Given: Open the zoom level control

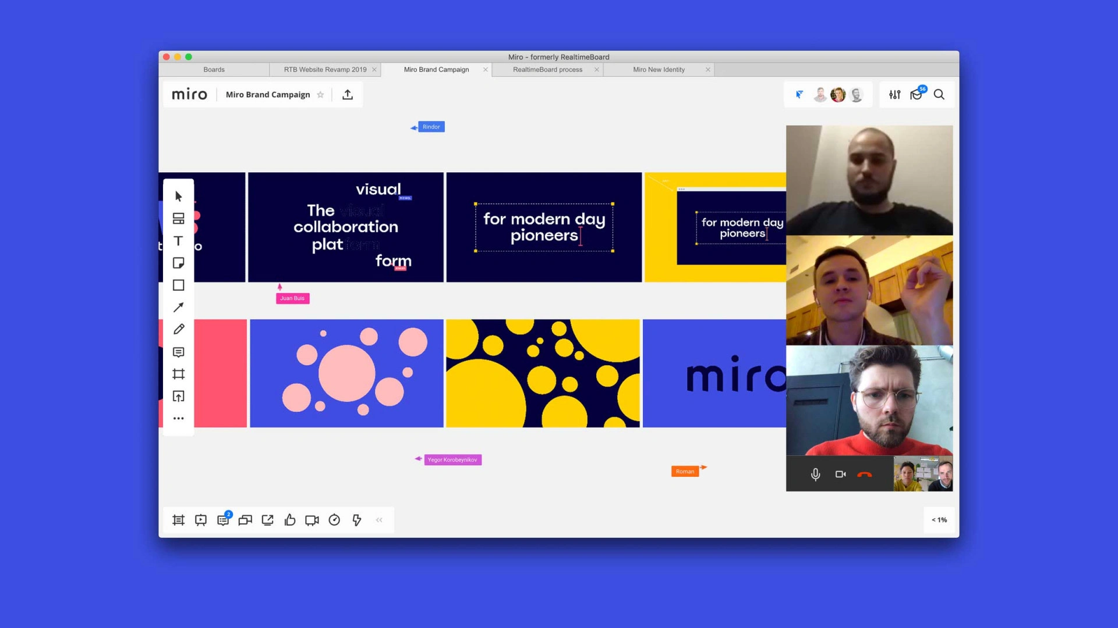Looking at the screenshot, I should pos(939,520).
